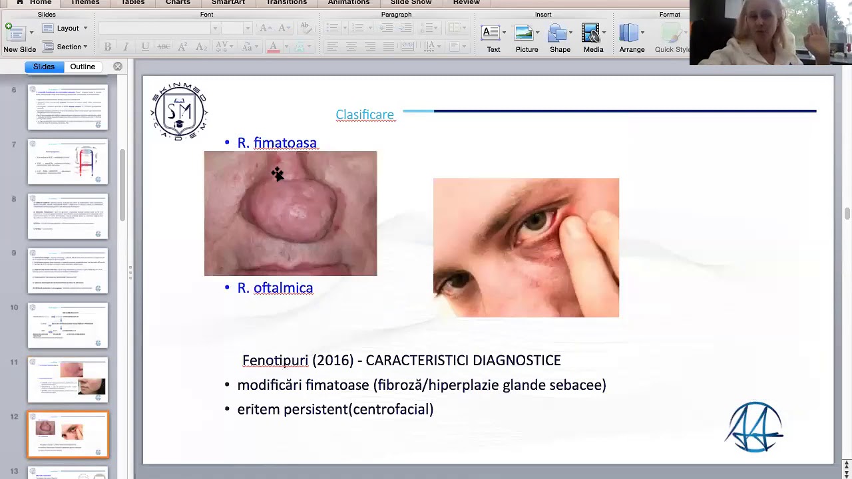Image resolution: width=852 pixels, height=479 pixels.
Task: Click the center text icon
Action: (x=351, y=47)
